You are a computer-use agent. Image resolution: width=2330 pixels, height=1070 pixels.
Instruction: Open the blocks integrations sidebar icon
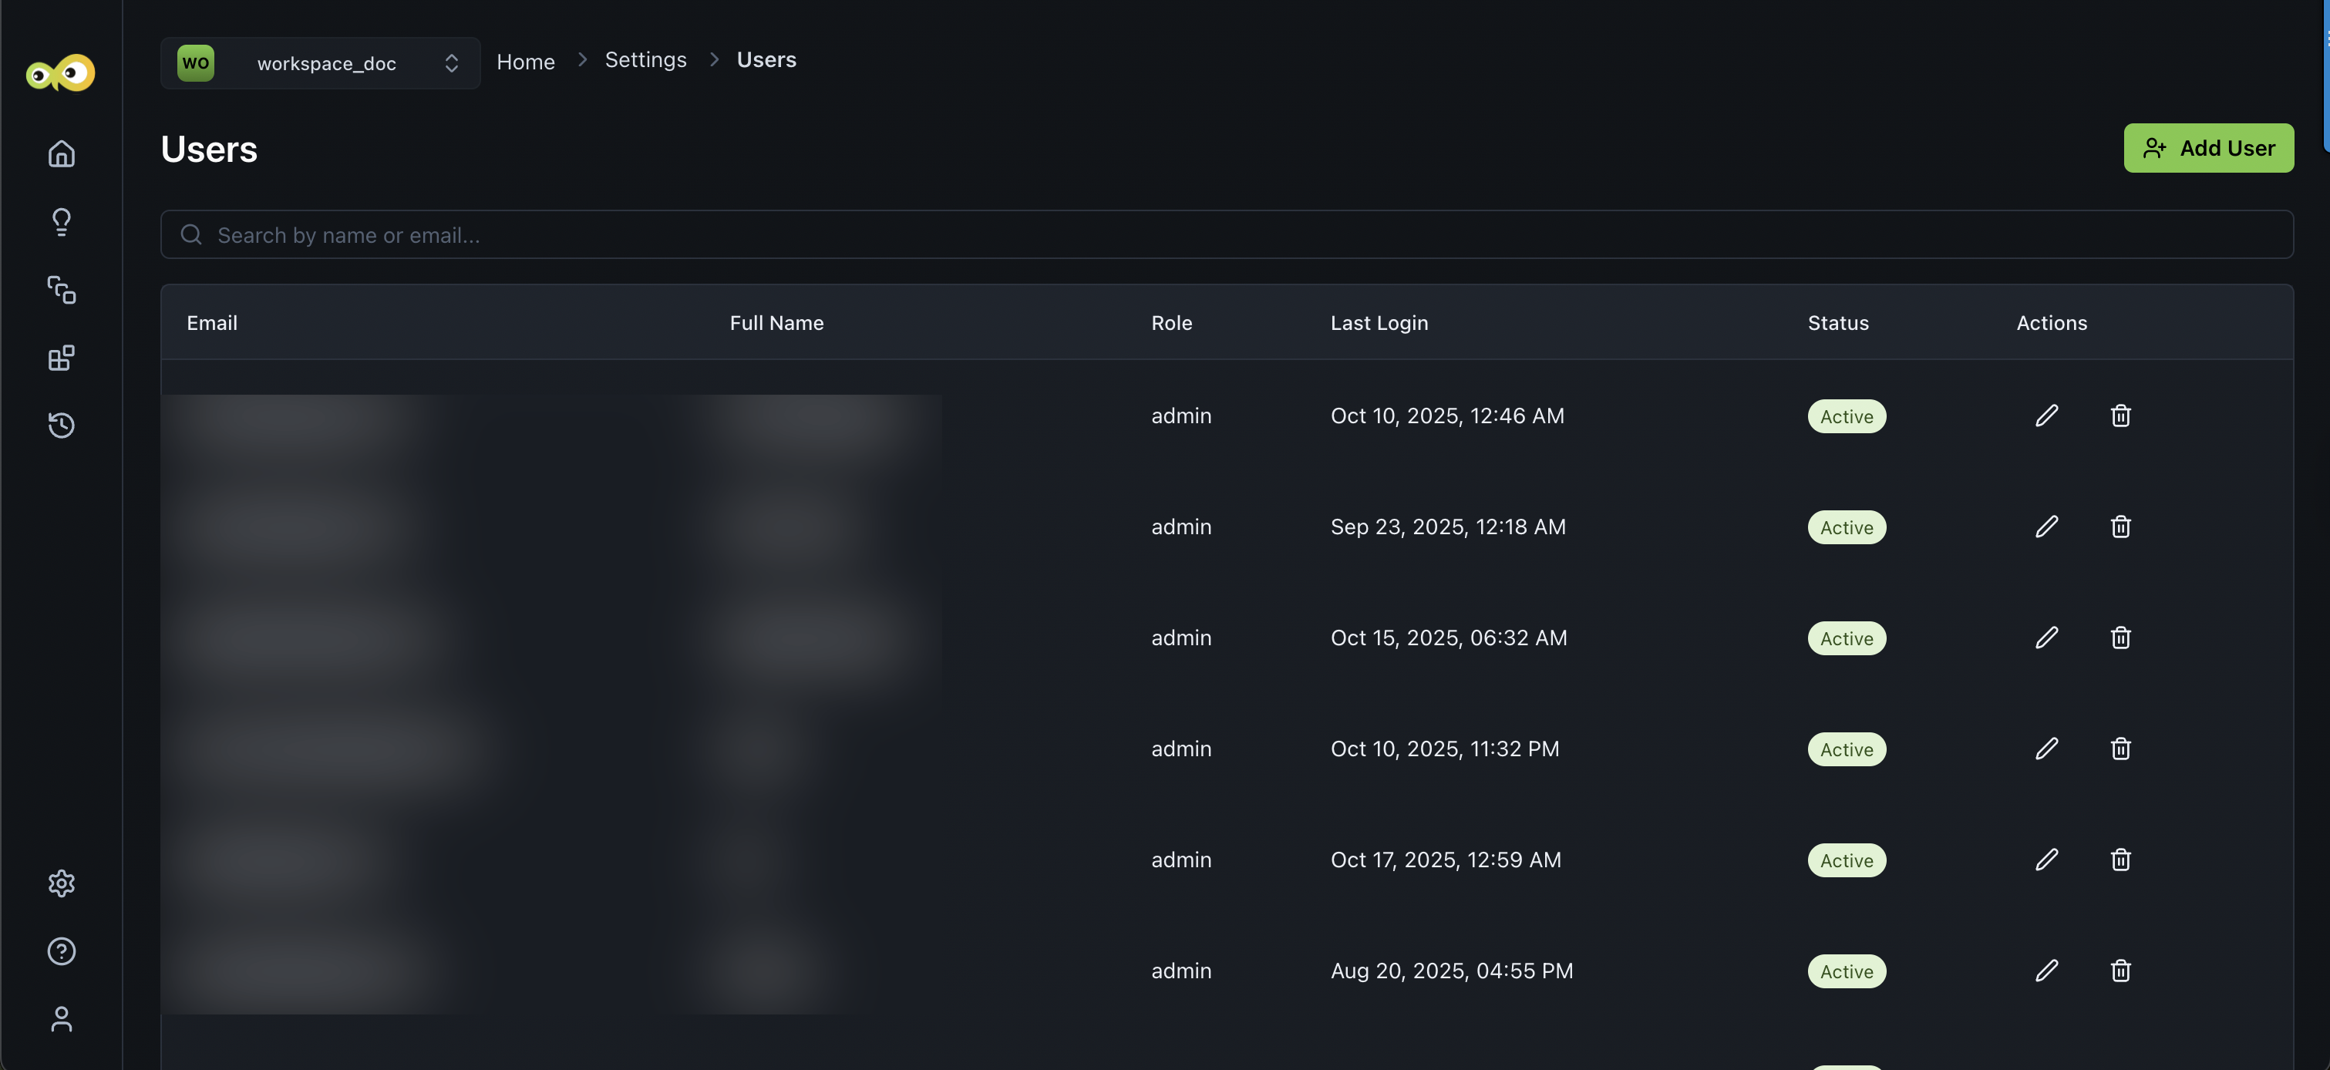pos(61,358)
